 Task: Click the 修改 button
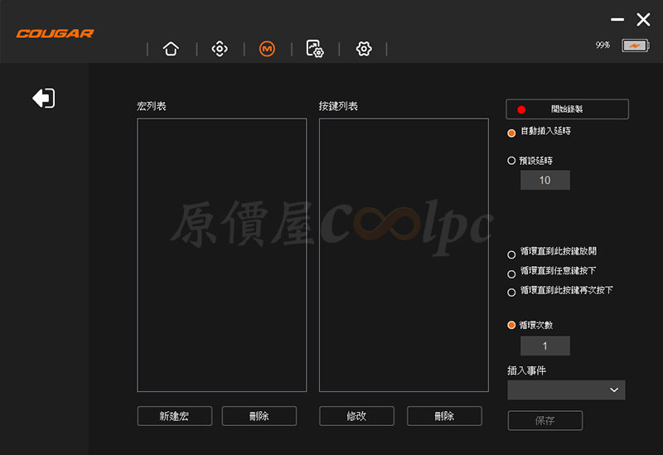pos(356,416)
